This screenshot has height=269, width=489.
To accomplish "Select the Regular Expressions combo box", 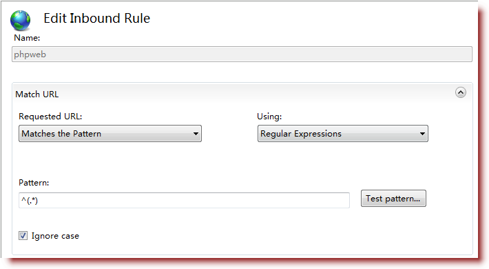I will (x=343, y=134).
